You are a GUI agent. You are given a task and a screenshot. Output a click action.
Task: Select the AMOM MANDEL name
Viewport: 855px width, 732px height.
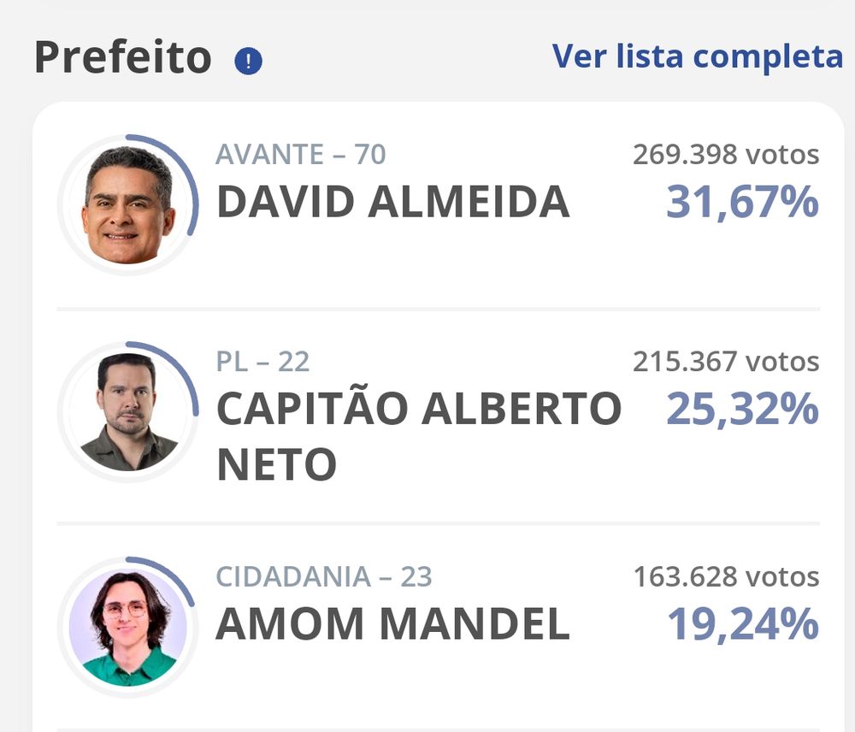[x=392, y=624]
